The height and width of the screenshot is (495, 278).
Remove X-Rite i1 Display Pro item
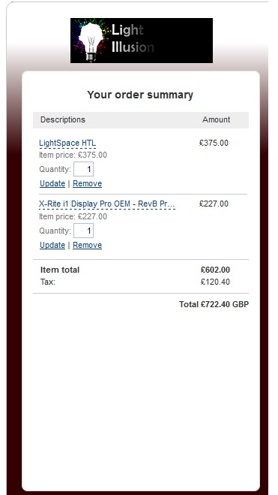[x=87, y=245]
